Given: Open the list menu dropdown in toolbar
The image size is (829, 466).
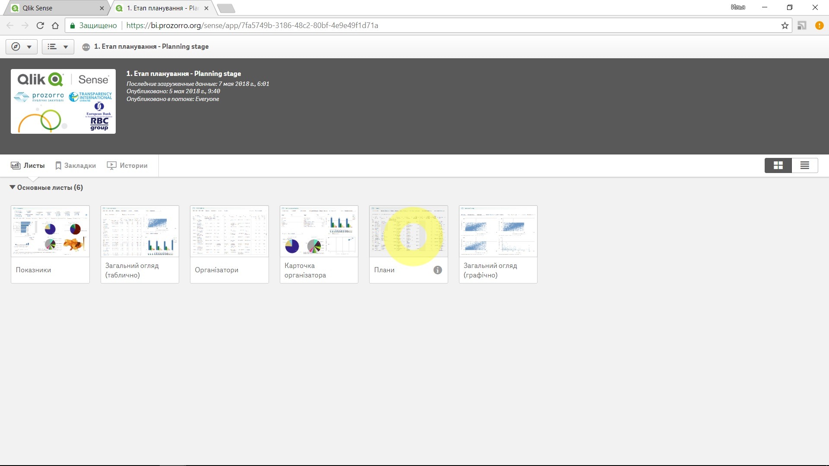Looking at the screenshot, I should 58,47.
